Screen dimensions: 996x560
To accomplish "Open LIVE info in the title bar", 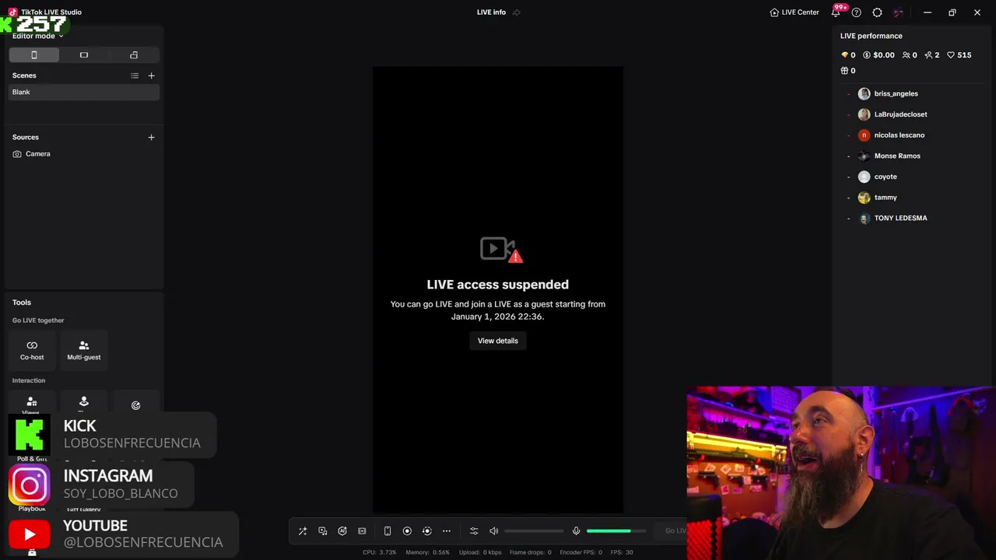I will click(491, 12).
